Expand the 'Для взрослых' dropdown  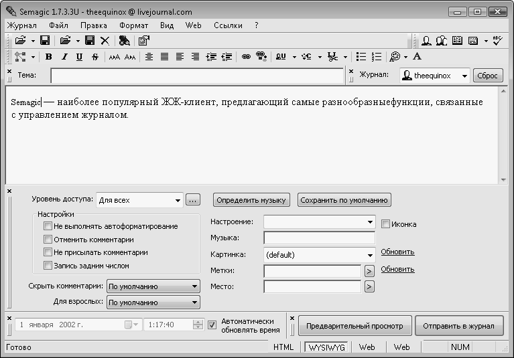(153, 302)
